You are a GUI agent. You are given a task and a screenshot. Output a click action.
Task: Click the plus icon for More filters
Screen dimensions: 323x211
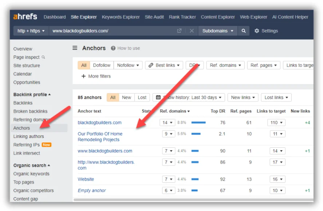click(83, 76)
